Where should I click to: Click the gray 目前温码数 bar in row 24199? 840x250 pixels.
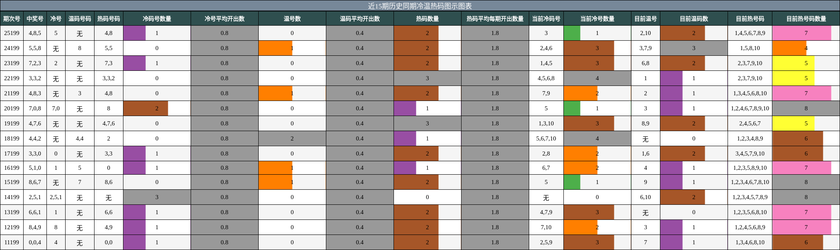[694, 48]
